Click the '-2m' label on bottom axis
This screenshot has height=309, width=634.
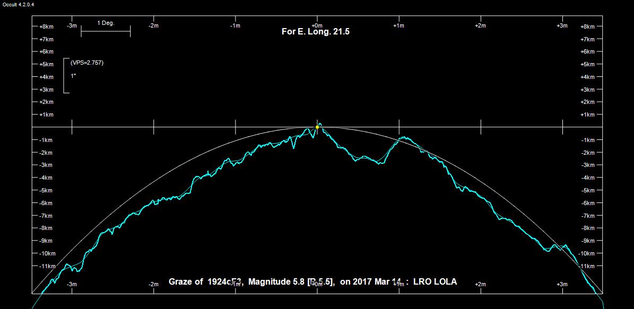(x=153, y=285)
